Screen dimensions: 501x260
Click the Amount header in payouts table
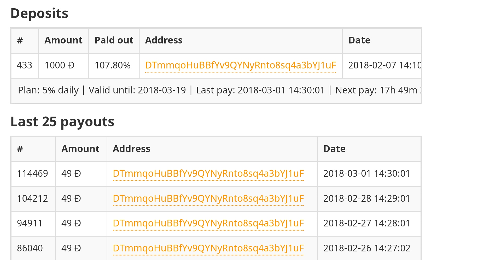[x=81, y=149]
